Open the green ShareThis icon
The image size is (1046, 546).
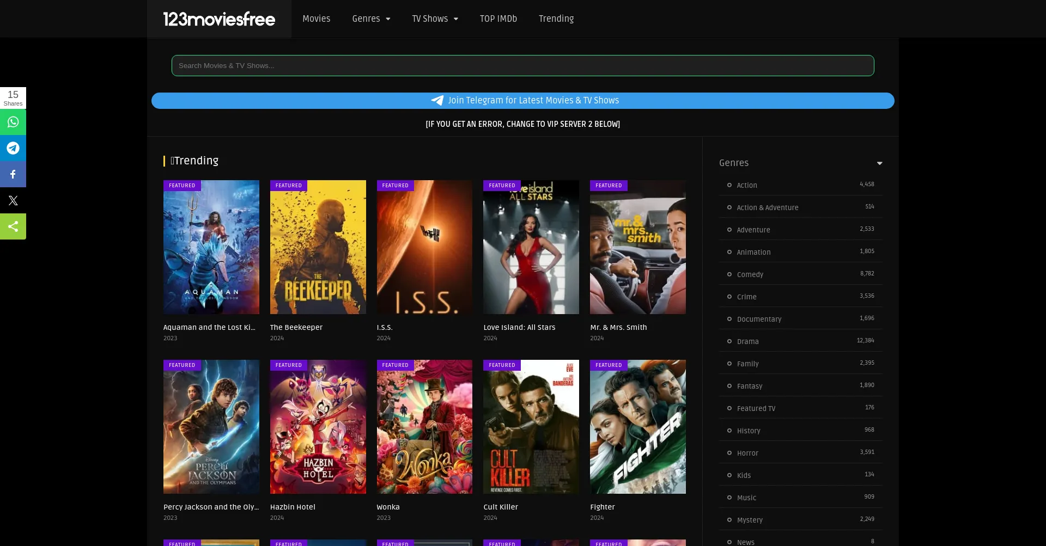(13, 226)
